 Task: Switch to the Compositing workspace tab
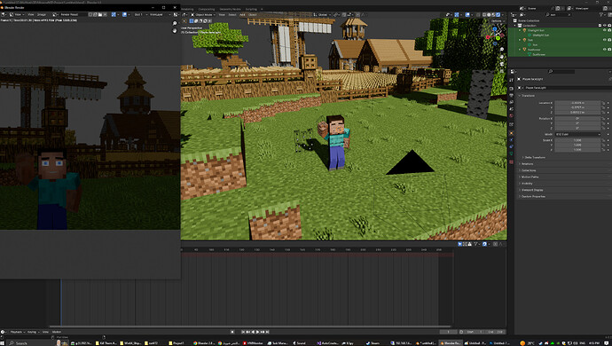[207, 9]
